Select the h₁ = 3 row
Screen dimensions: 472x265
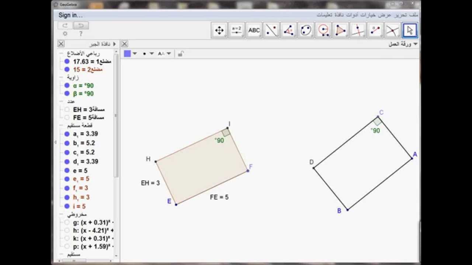[x=81, y=197]
